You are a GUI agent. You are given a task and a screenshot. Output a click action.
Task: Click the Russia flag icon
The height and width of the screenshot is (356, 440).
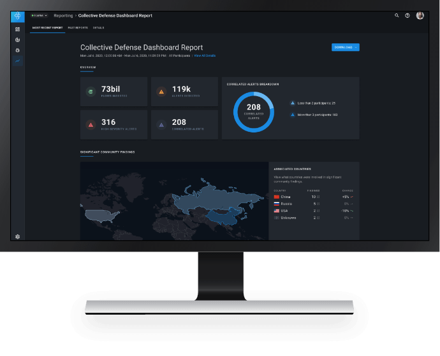[276, 204]
